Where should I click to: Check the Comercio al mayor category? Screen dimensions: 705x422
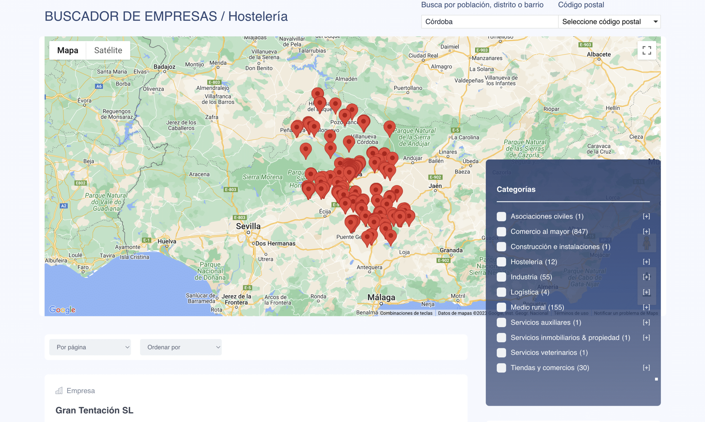point(501,231)
